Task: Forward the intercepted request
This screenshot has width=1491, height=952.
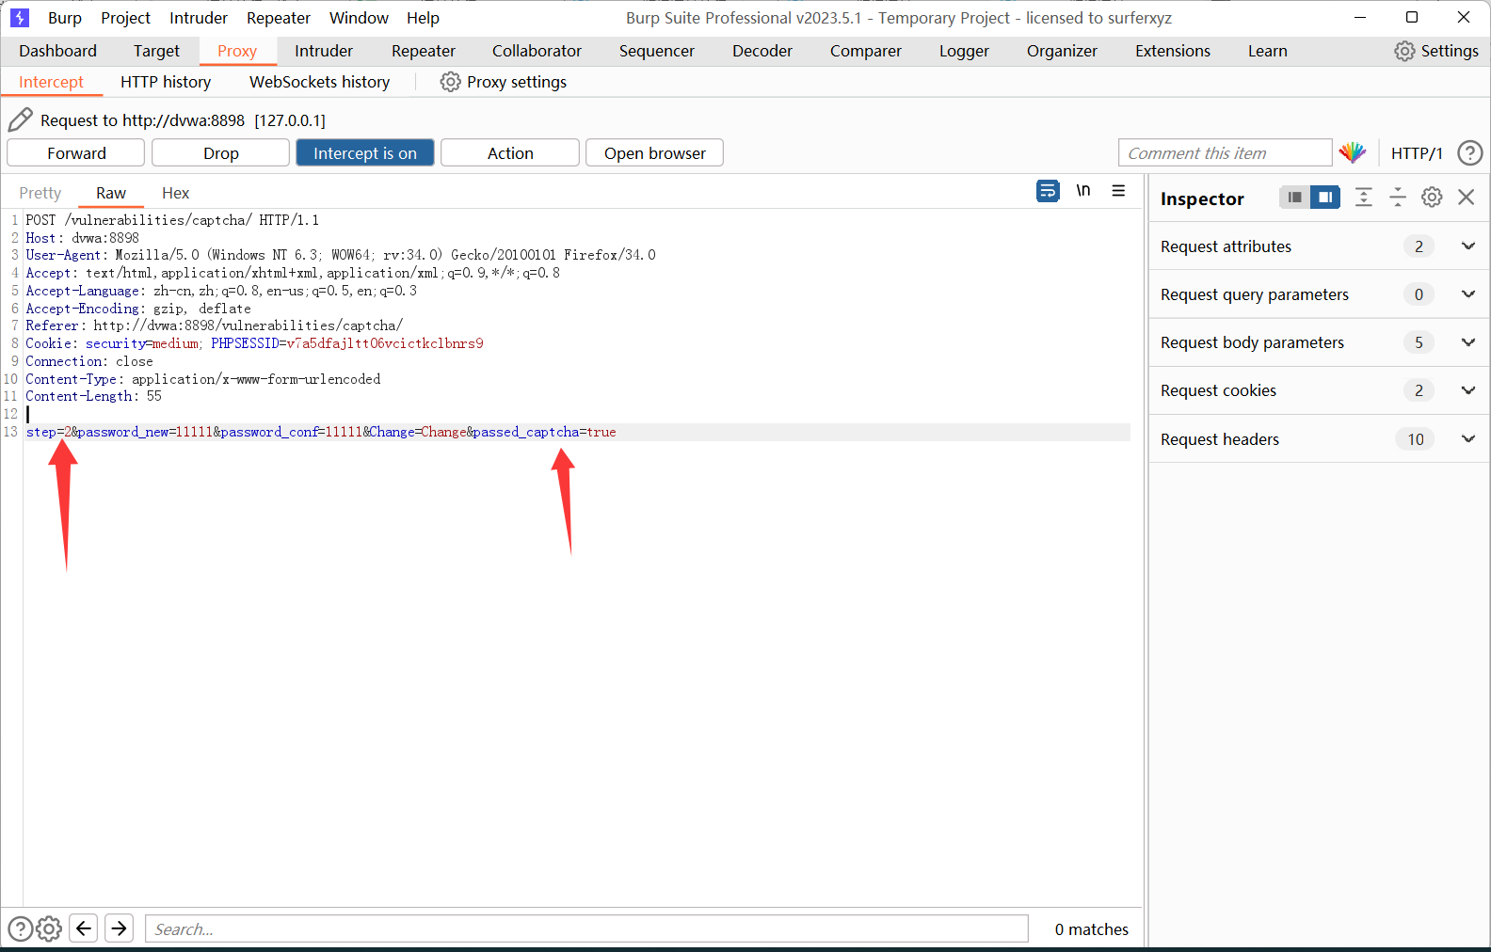Action: [76, 152]
